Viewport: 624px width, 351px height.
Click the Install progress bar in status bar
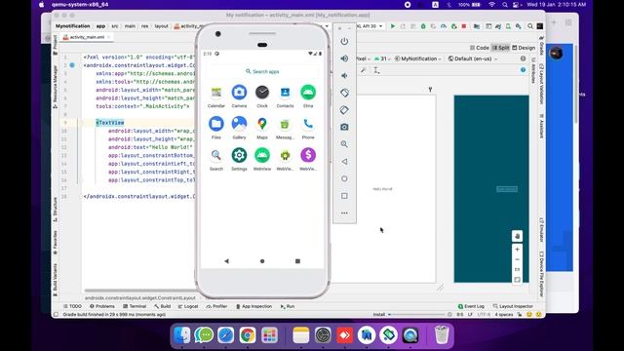click(416, 314)
